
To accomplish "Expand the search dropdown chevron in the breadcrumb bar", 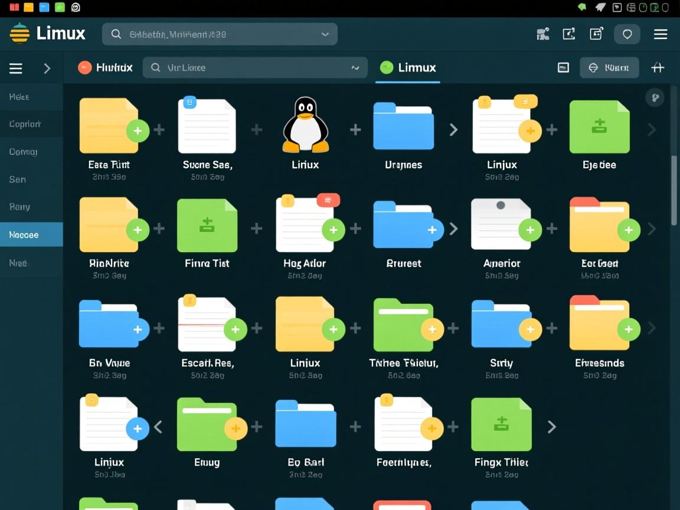I will [x=355, y=68].
